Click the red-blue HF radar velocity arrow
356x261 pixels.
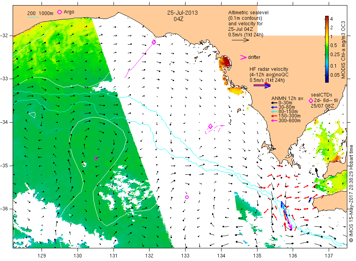point(262,85)
